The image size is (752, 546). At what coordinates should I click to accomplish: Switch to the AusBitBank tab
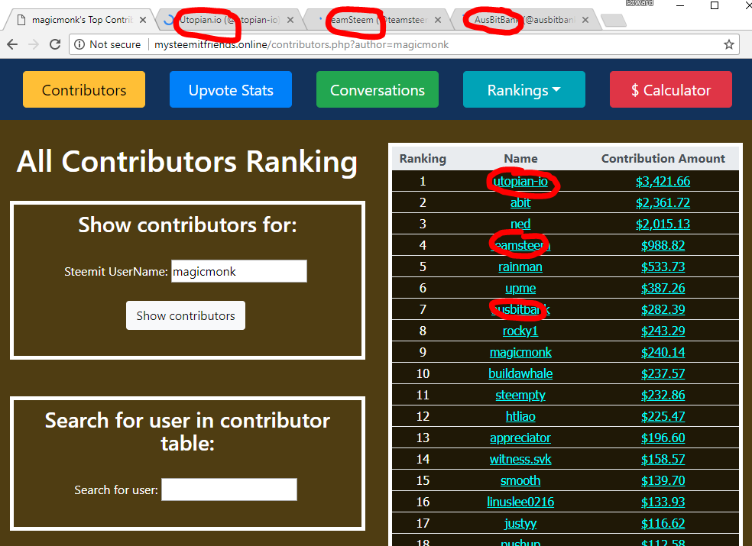[x=525, y=20]
